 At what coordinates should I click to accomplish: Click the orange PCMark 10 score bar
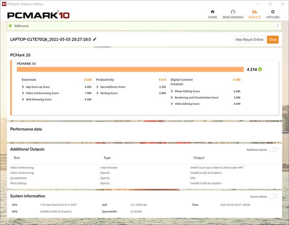tap(130, 69)
